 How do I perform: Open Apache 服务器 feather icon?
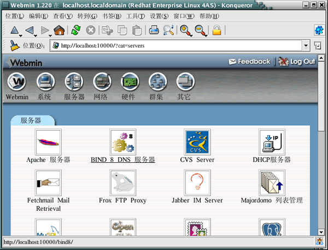[48, 142]
